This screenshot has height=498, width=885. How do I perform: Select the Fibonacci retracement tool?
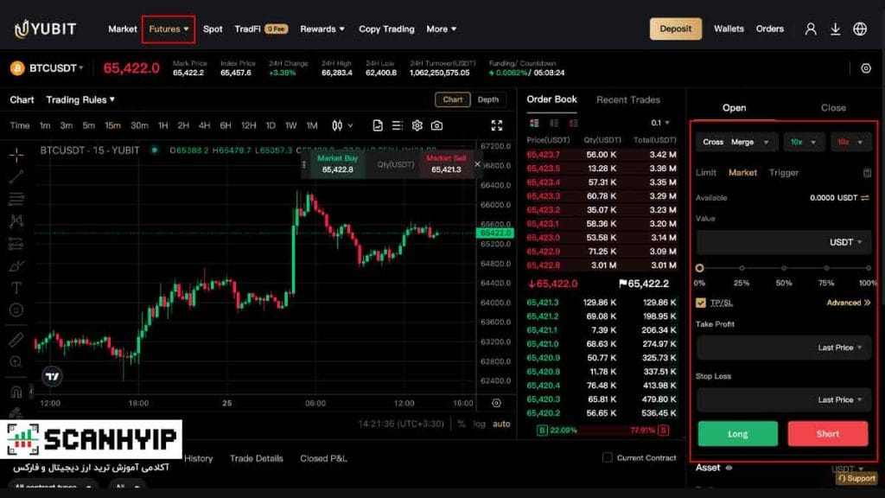click(x=16, y=199)
